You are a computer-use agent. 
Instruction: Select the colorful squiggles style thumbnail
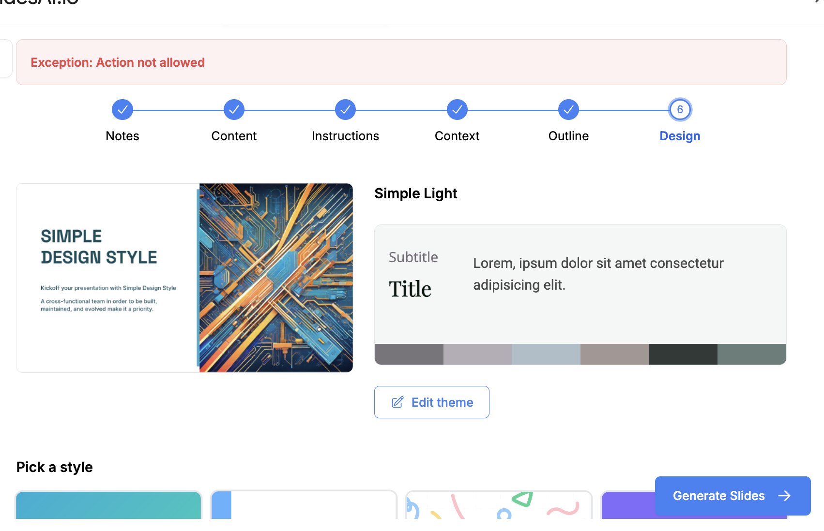499,505
